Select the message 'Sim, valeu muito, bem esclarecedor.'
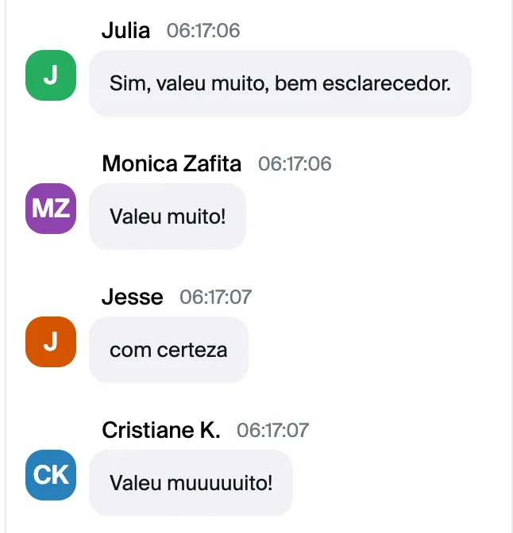513x533 pixels. 280,83
